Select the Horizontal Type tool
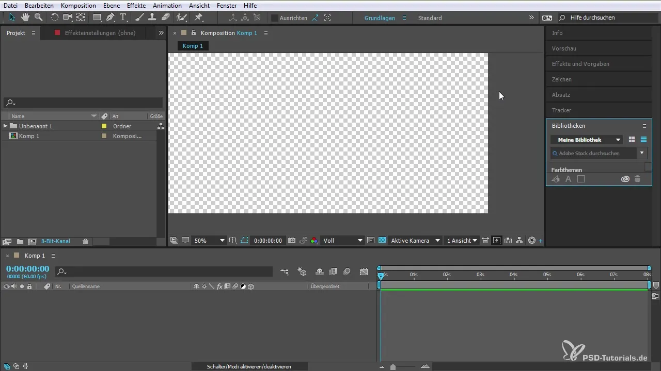The height and width of the screenshot is (371, 661). [123, 18]
